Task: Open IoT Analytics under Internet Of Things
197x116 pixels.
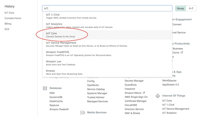Action: pos(169,113)
